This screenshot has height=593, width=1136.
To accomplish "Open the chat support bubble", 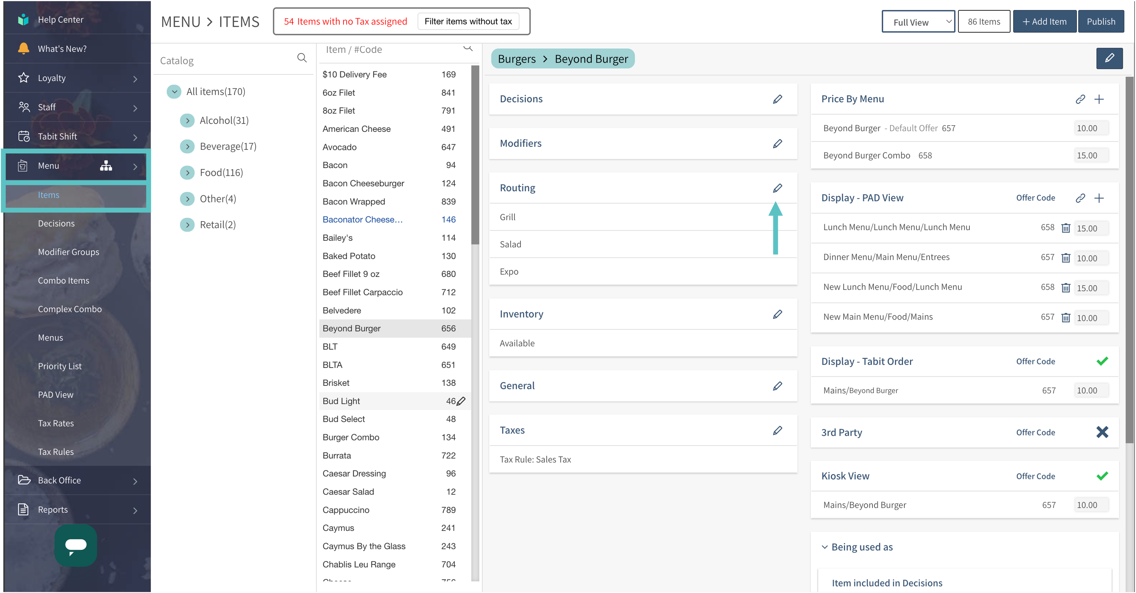I will pos(75,545).
